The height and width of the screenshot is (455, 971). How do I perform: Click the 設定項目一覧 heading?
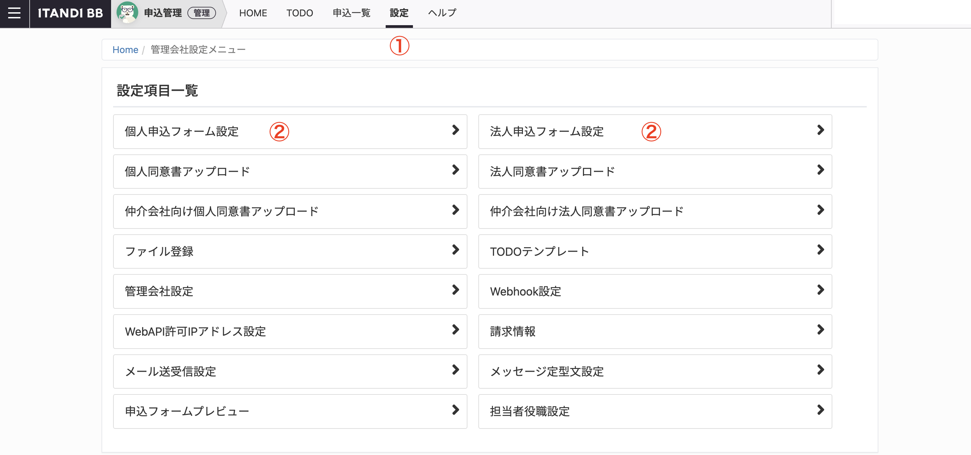click(x=157, y=90)
